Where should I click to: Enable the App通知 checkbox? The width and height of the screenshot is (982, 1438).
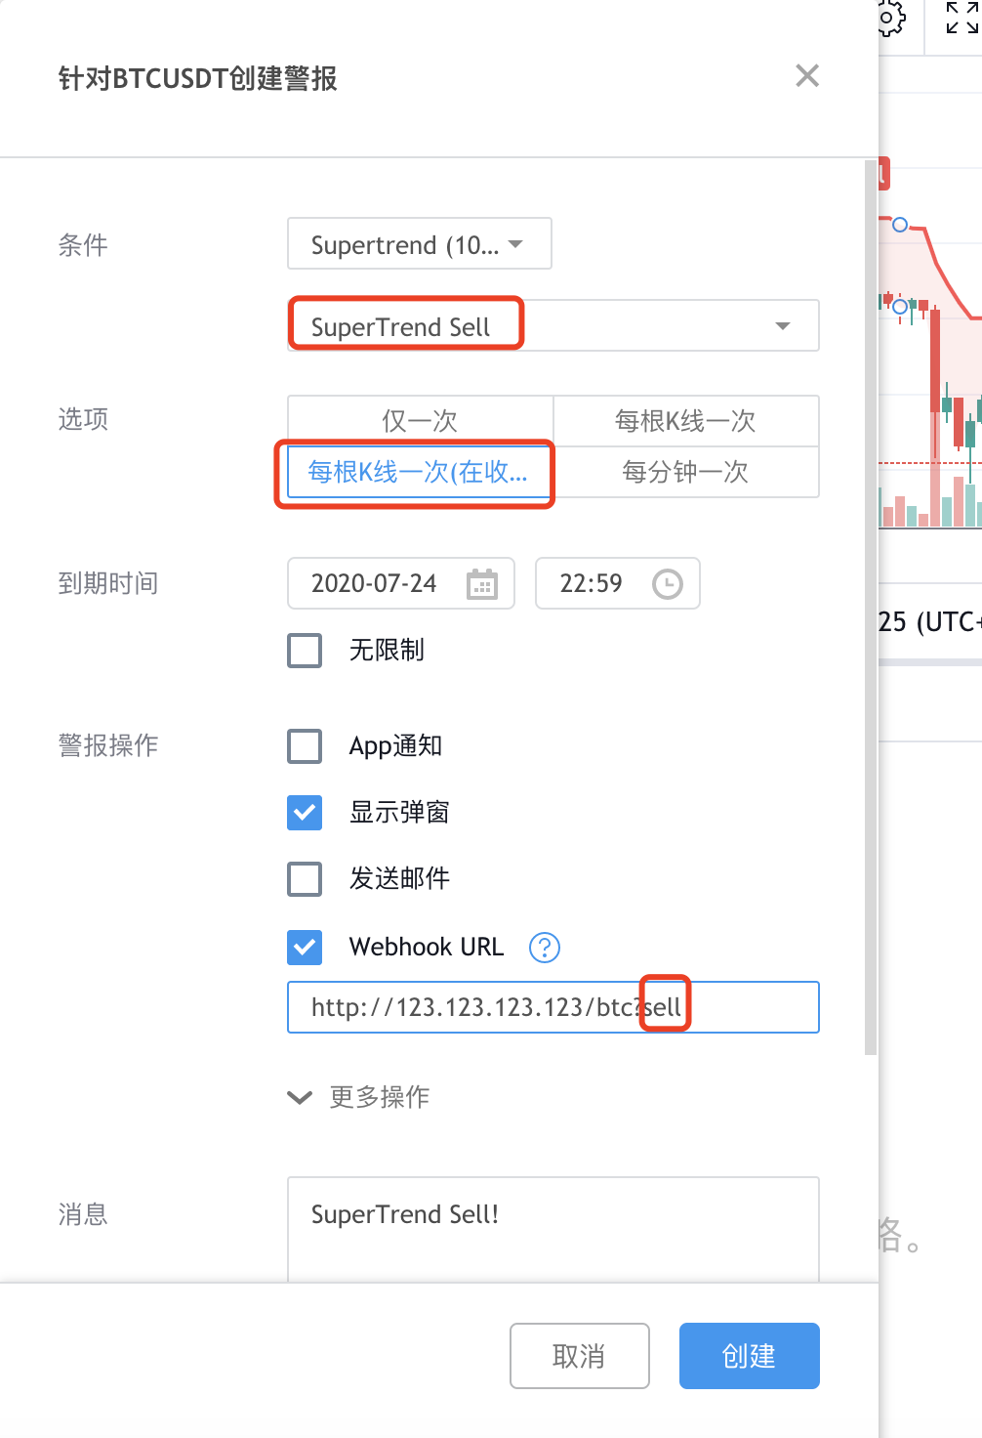pos(305,746)
